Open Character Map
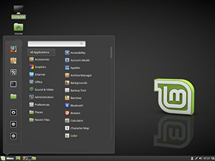This screenshot has width=215, height=161. point(77,128)
